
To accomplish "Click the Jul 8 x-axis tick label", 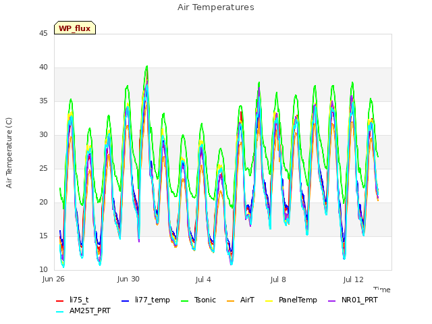I will 278,279.
